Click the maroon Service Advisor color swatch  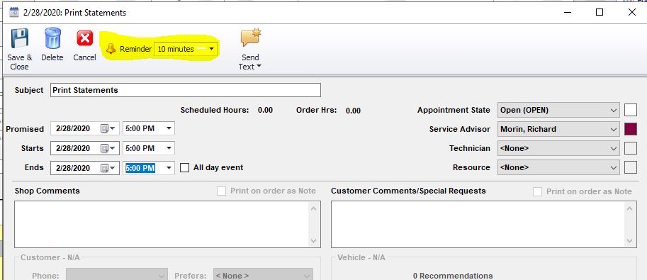point(631,129)
